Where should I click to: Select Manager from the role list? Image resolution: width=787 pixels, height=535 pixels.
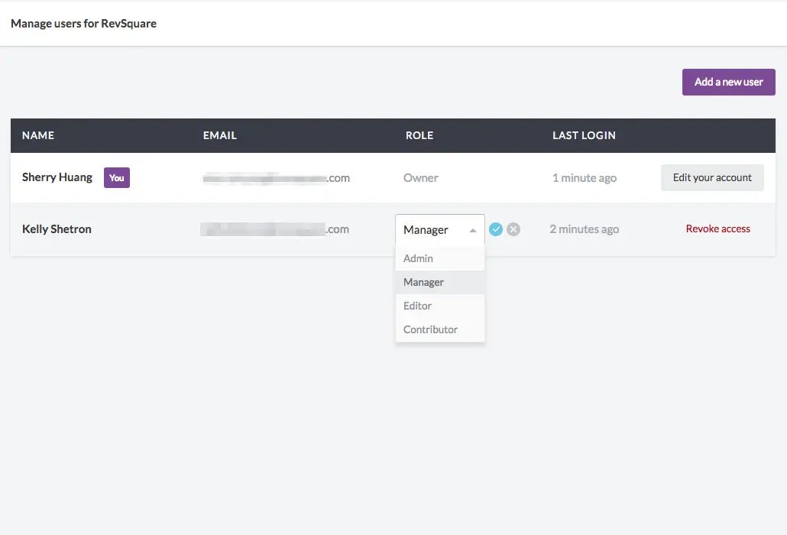tap(423, 282)
